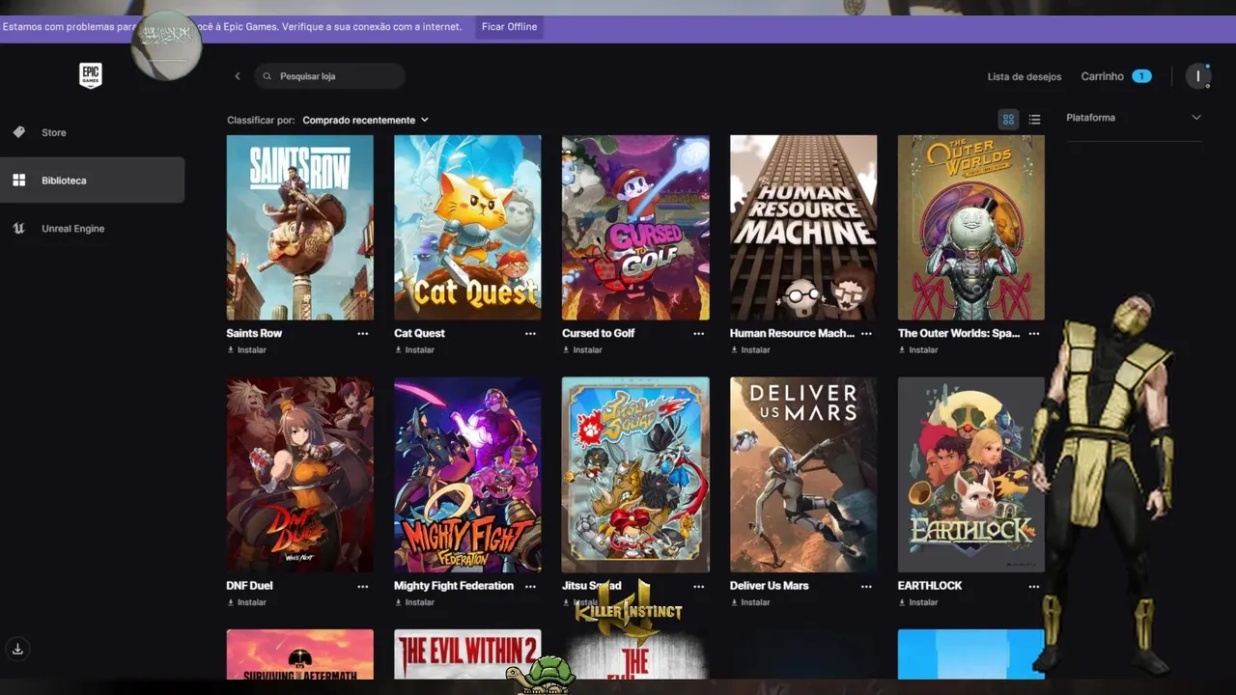Viewport: 1236px width, 695px height.
Task: Open The Outer Worlds cover
Action: pyautogui.click(x=971, y=227)
